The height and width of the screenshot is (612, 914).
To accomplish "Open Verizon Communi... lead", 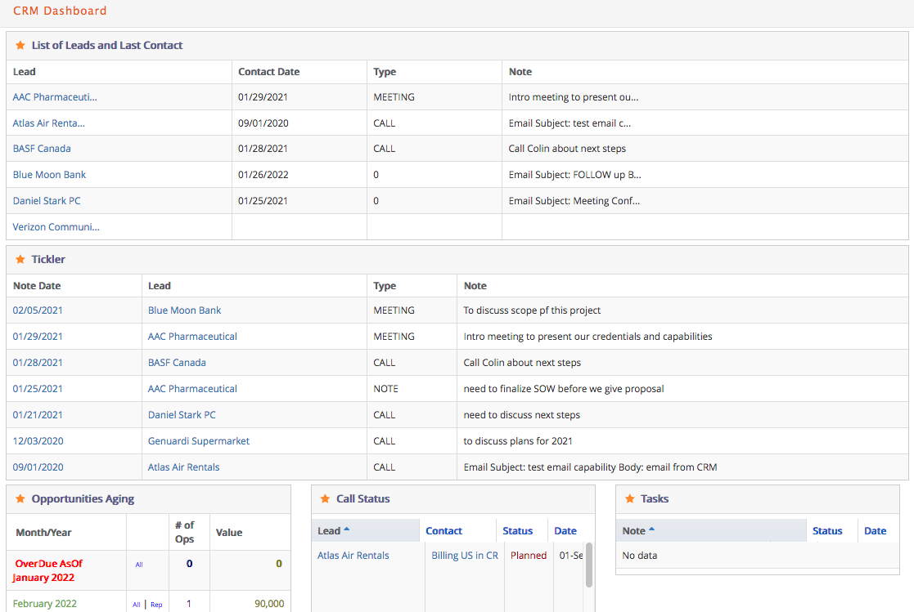I will 56,227.
